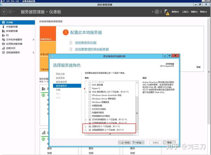The width and height of the screenshot is (211, 155).
Task: Select 服务器角色 wizard step
Action: tap(67, 86)
